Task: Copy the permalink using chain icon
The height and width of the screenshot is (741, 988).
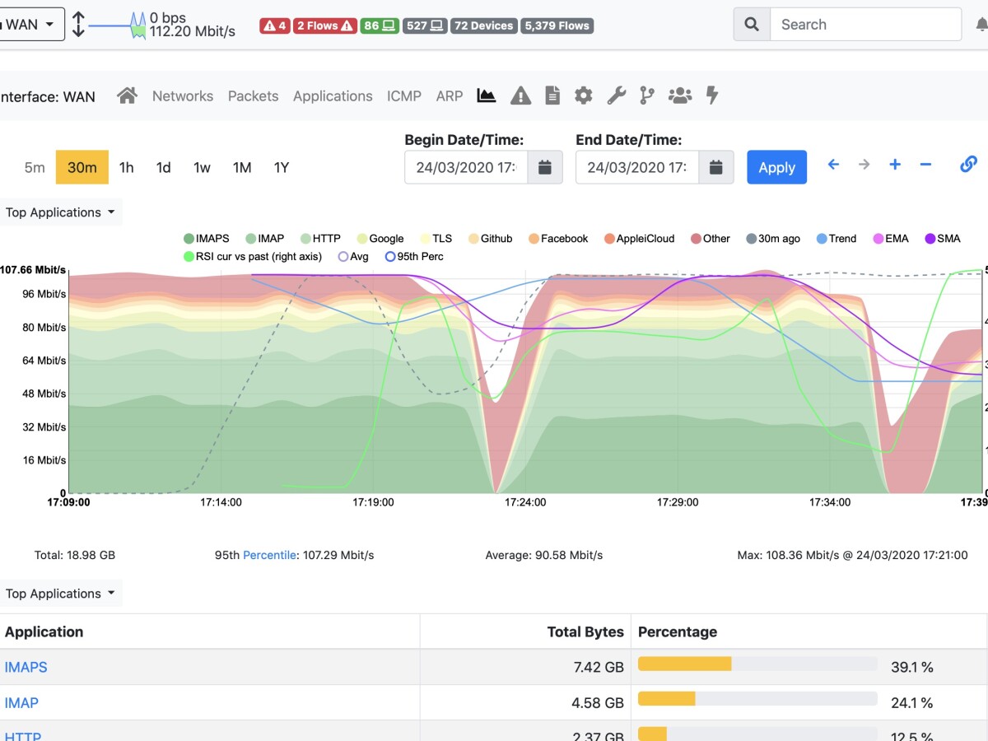Action: [x=968, y=165]
